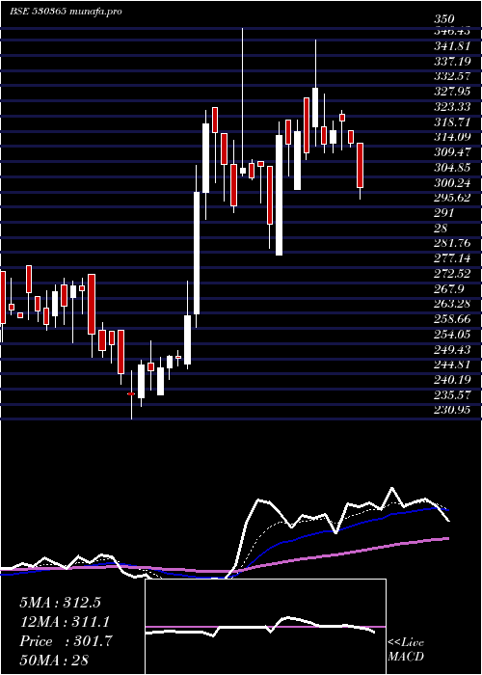Click the 230.95 price axis label

(x=451, y=410)
